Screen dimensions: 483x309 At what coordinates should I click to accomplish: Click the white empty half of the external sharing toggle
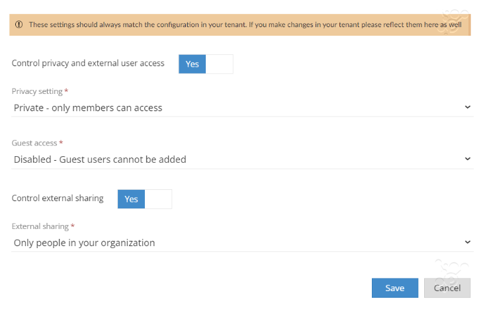(x=158, y=199)
